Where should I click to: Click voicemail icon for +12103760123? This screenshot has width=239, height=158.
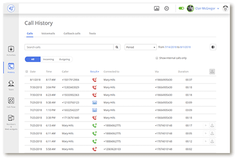coord(95,103)
